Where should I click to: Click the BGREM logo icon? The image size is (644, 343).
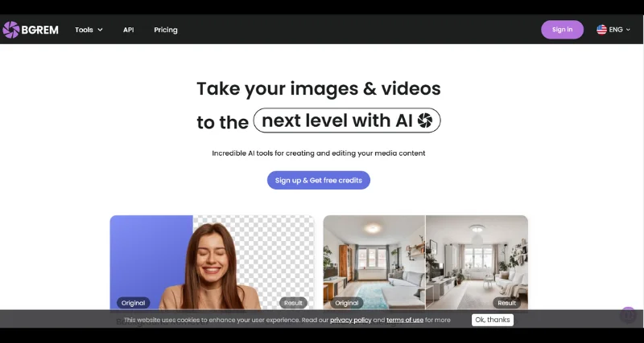(x=10, y=30)
